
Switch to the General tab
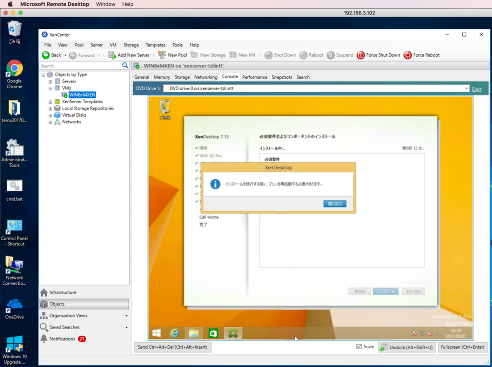[142, 77]
